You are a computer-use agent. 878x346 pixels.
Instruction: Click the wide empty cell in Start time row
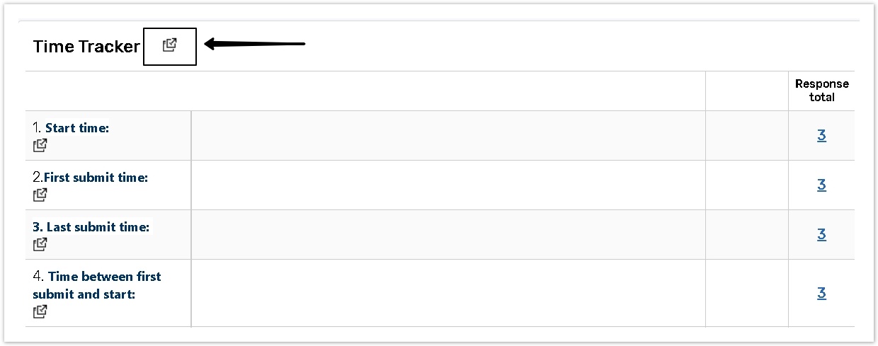click(x=447, y=135)
